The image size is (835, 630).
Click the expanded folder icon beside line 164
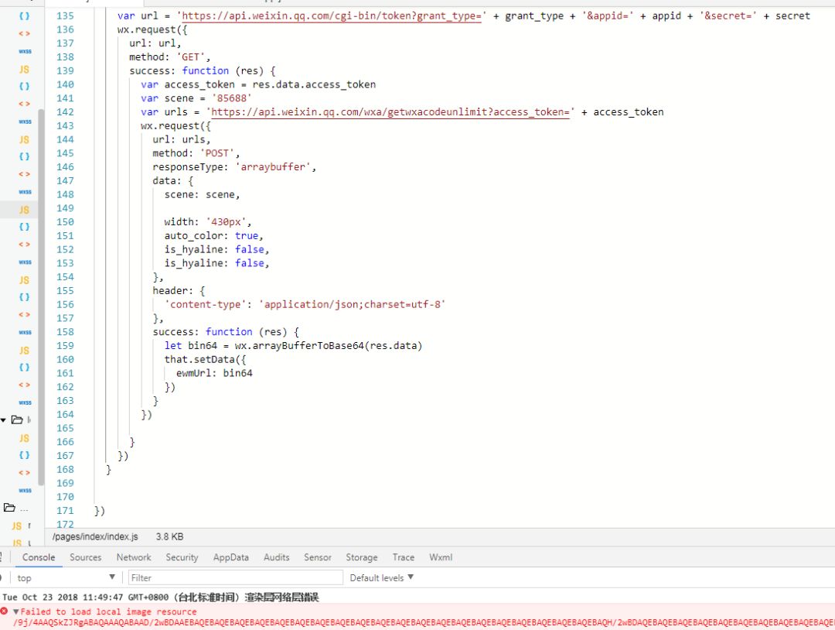click(17, 419)
